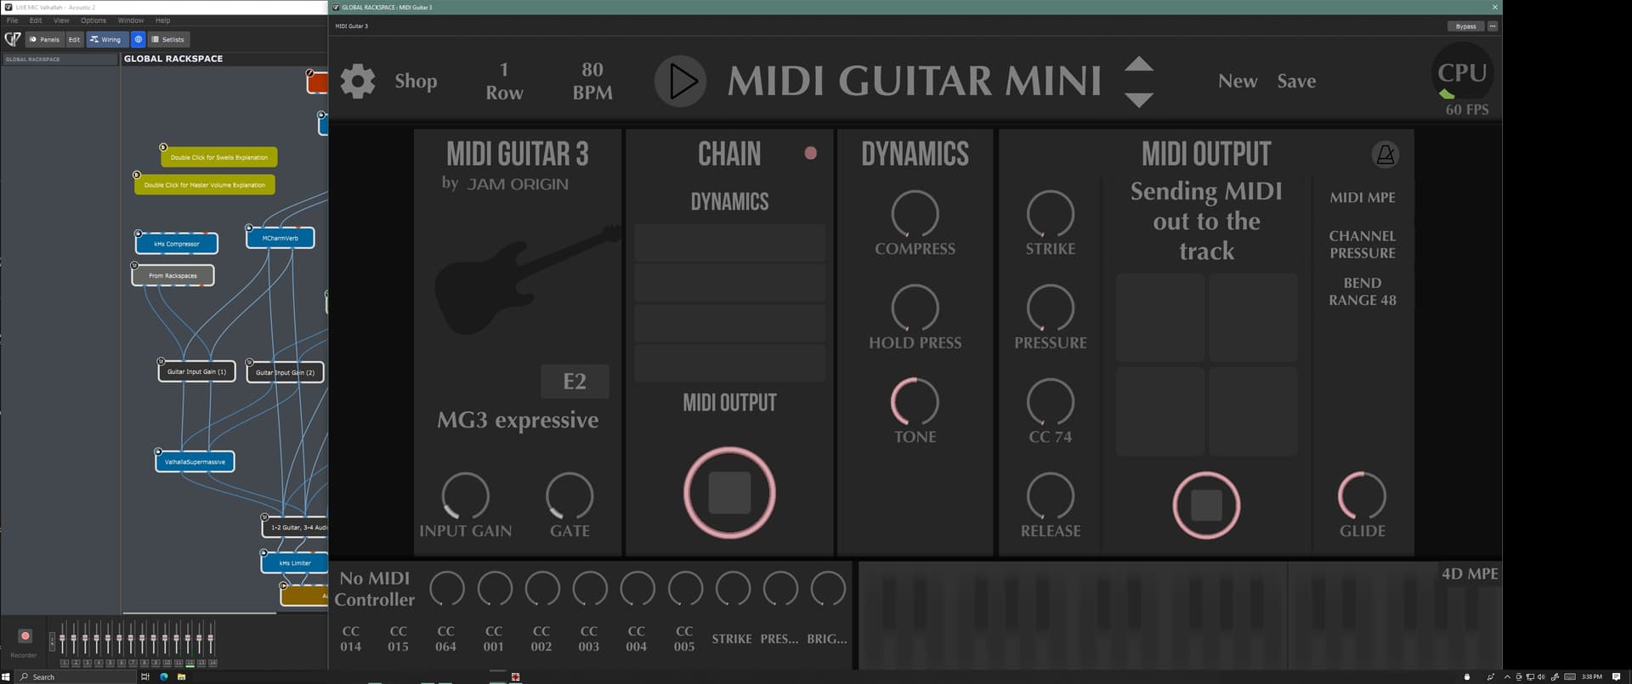Click the CPU meter indicator

coord(1462,75)
